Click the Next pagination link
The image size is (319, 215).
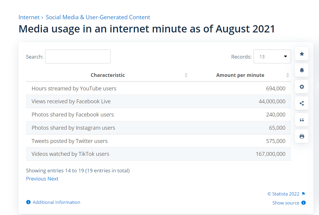pos(53,179)
